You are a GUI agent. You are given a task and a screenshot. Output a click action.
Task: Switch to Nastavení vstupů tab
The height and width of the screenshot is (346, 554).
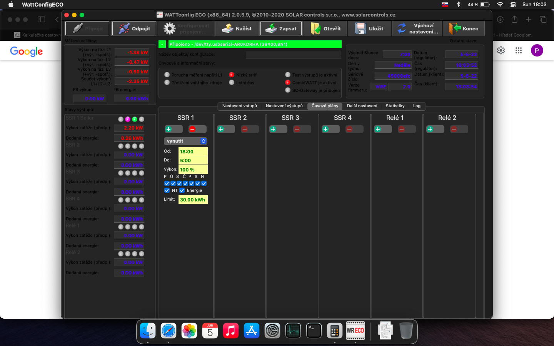point(239,106)
